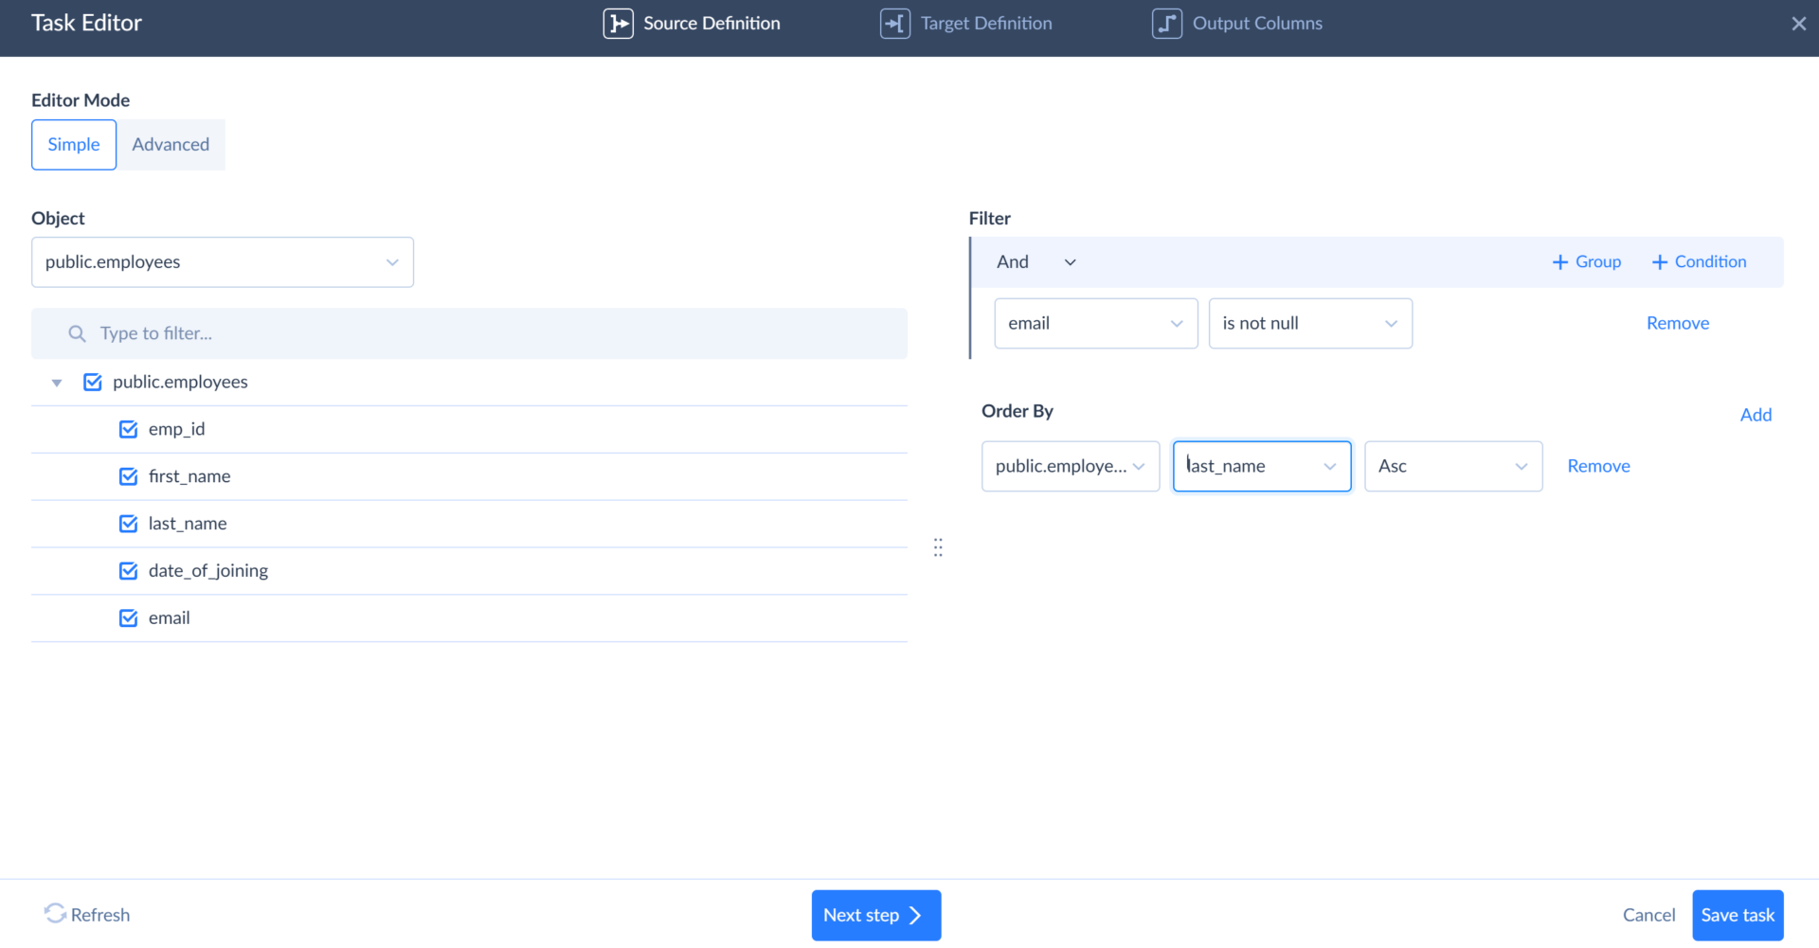
Task: Click the Source Definition icon
Action: click(618, 23)
